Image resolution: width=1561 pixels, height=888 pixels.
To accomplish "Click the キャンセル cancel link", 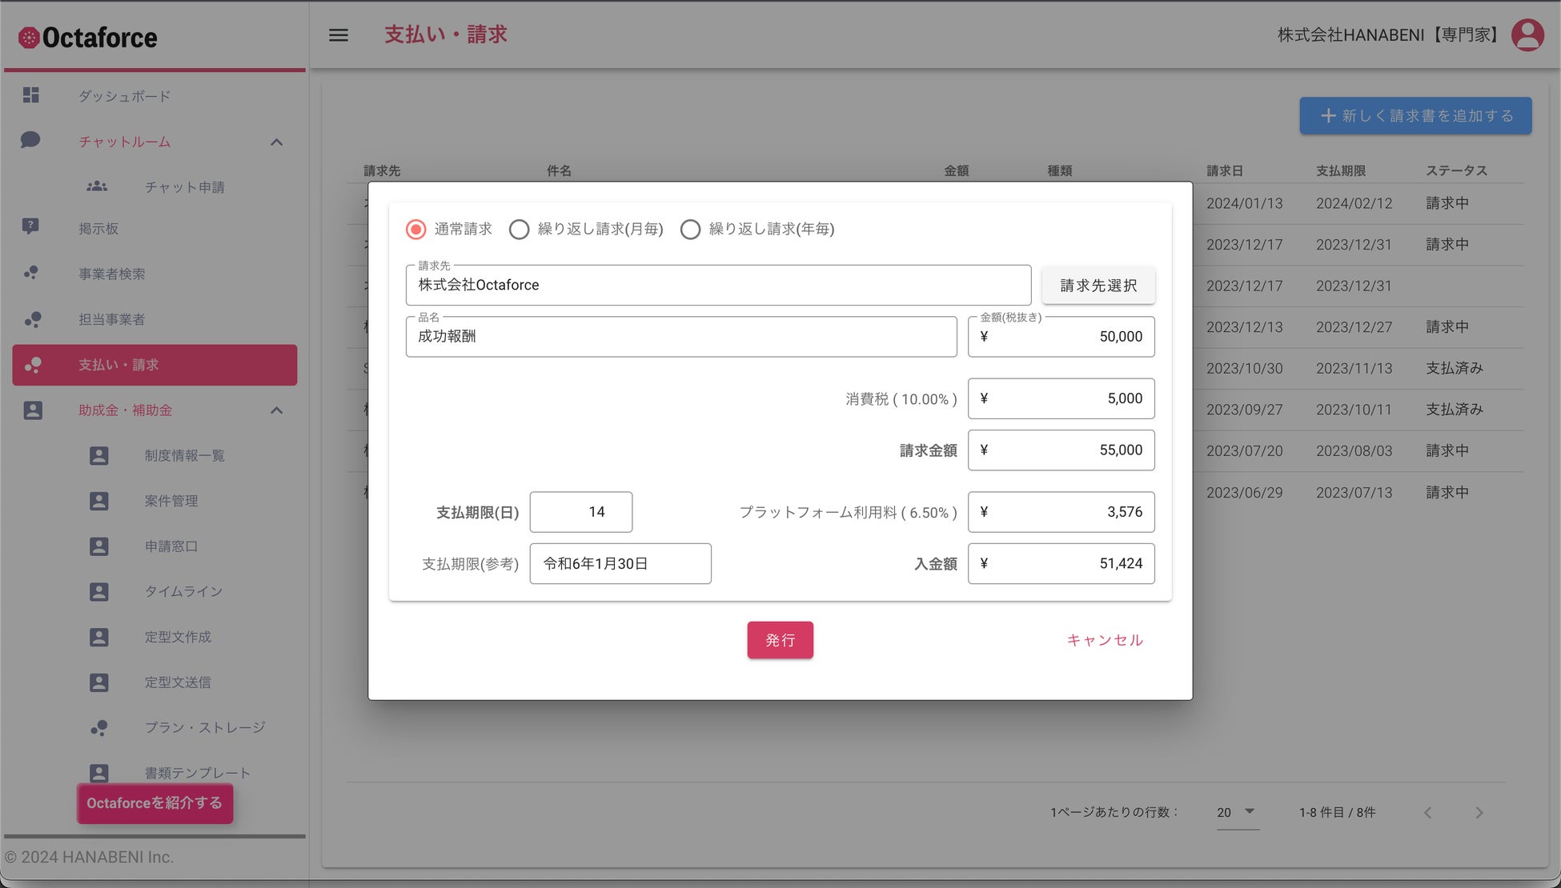I will (1105, 640).
